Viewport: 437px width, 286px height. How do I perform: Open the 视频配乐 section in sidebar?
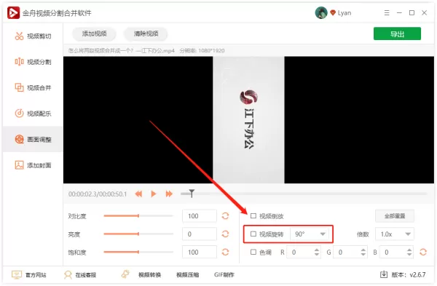[33, 114]
